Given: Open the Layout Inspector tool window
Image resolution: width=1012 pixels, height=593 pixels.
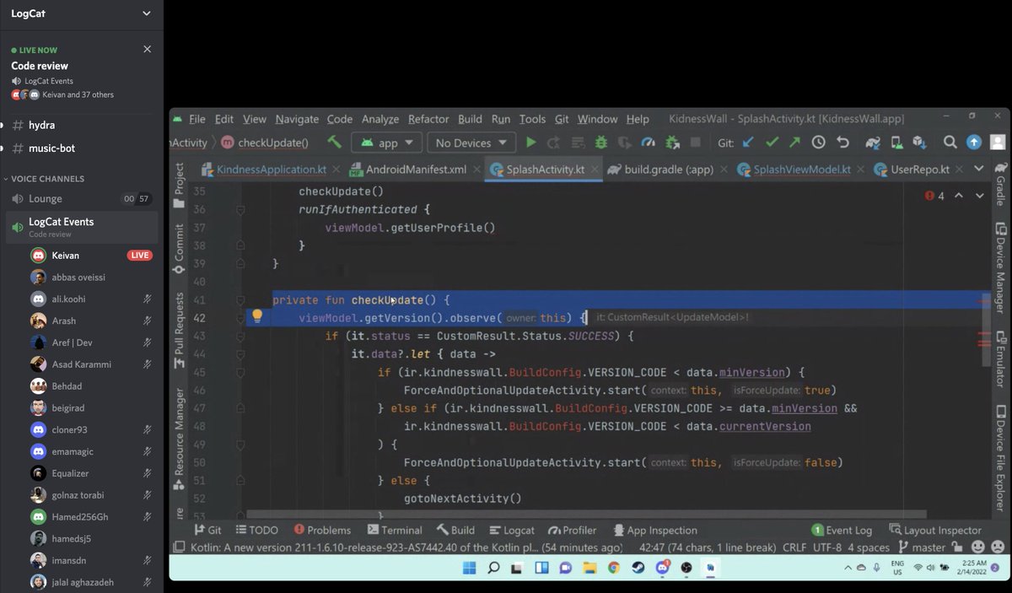Looking at the screenshot, I should point(934,530).
